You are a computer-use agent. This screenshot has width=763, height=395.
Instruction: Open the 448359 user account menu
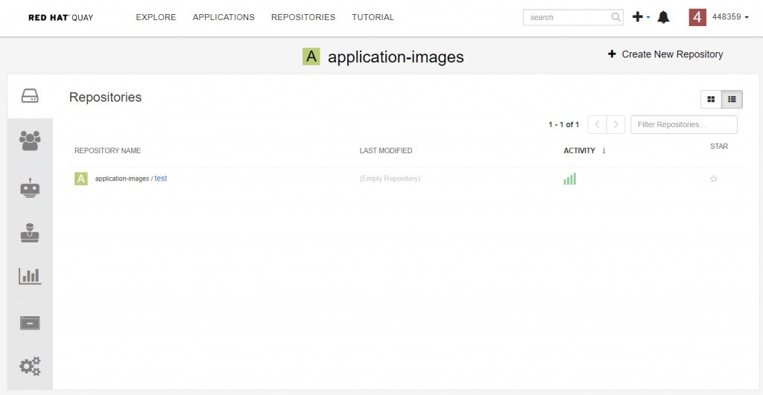tap(730, 17)
